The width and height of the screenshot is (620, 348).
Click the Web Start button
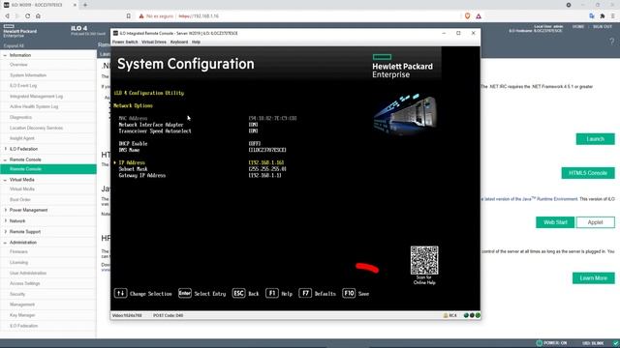click(x=555, y=222)
